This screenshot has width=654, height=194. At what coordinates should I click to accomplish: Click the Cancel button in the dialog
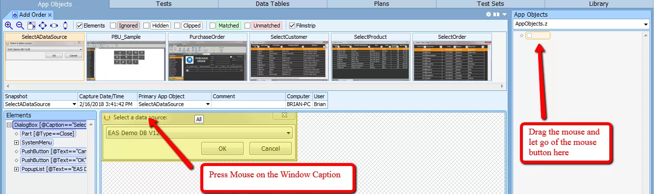coord(271,148)
